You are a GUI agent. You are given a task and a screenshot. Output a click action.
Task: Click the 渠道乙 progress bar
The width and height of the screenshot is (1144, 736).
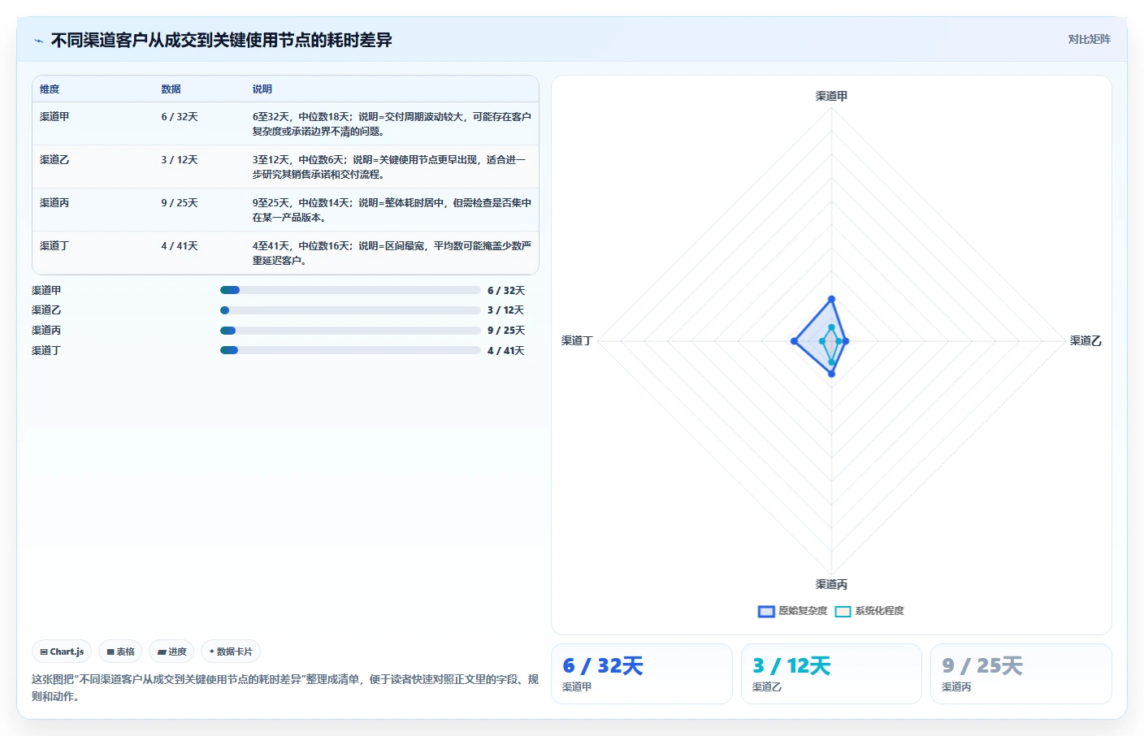click(x=350, y=310)
